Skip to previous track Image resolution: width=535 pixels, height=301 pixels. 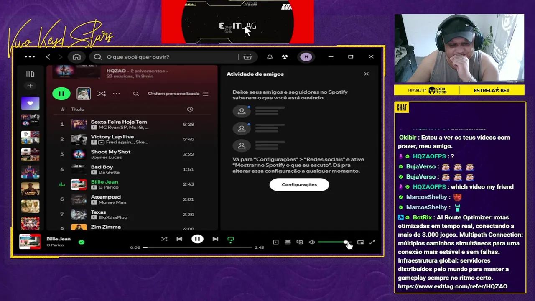179,239
